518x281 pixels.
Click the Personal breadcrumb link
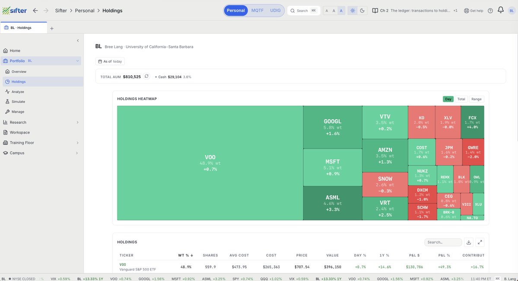tap(85, 10)
